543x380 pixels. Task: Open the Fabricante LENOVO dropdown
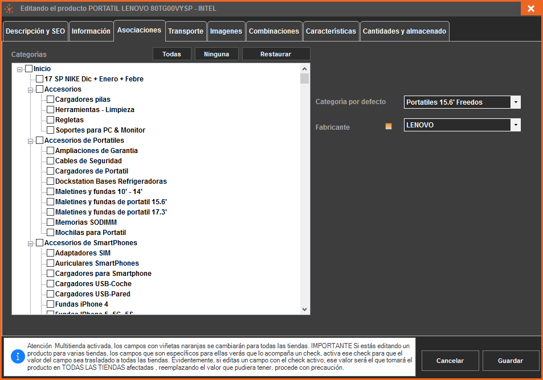point(515,125)
